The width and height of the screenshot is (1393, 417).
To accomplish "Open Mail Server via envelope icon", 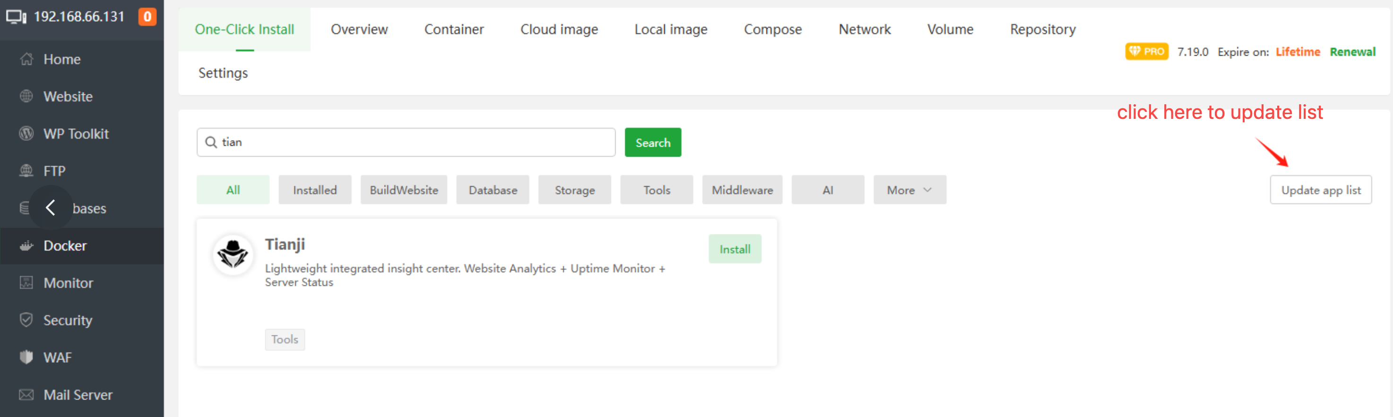I will [x=26, y=395].
